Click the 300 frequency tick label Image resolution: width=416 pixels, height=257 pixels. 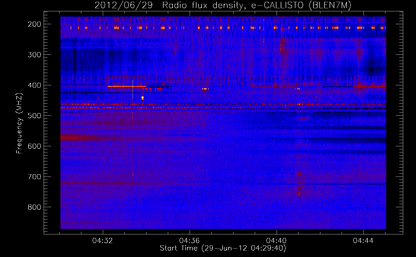pyautogui.click(x=34, y=55)
